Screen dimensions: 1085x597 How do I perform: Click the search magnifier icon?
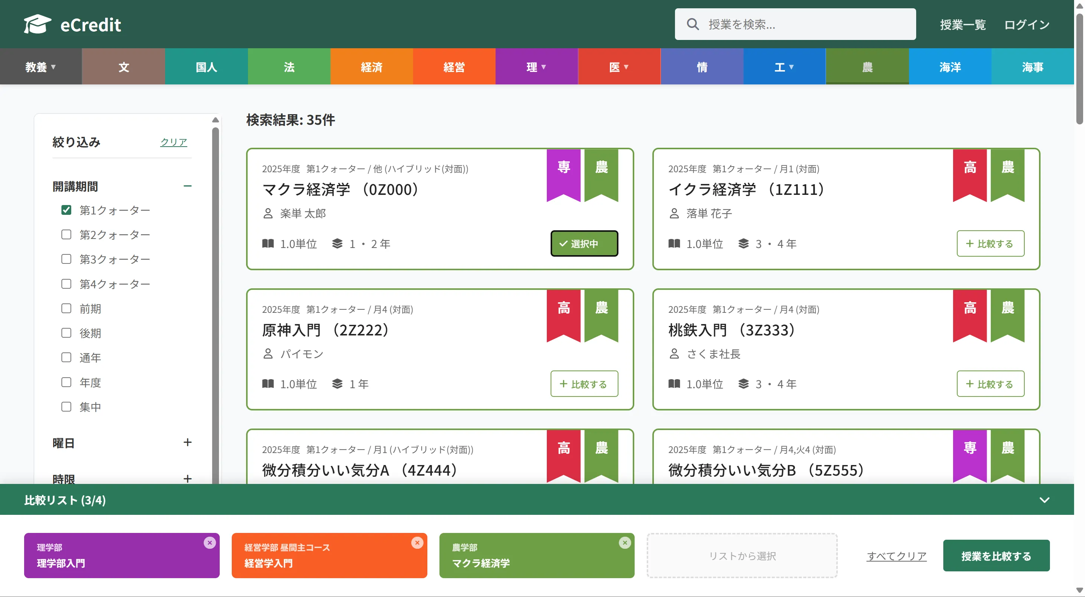tap(692, 24)
